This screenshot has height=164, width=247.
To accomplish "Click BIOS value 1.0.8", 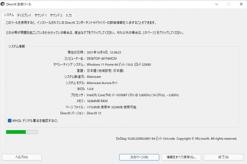I will click(90, 89).
